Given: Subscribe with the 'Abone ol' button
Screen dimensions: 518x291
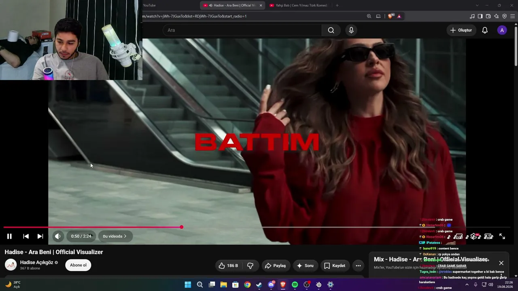Looking at the screenshot, I should tap(78, 265).
